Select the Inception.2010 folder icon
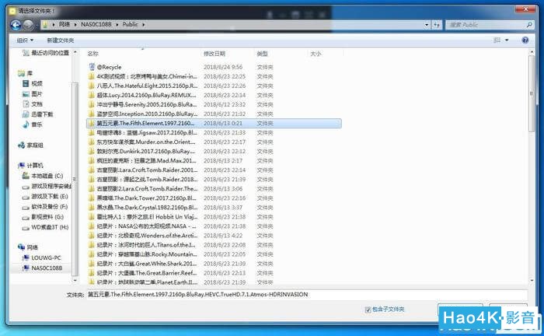The height and width of the screenshot is (336, 544). 91,114
